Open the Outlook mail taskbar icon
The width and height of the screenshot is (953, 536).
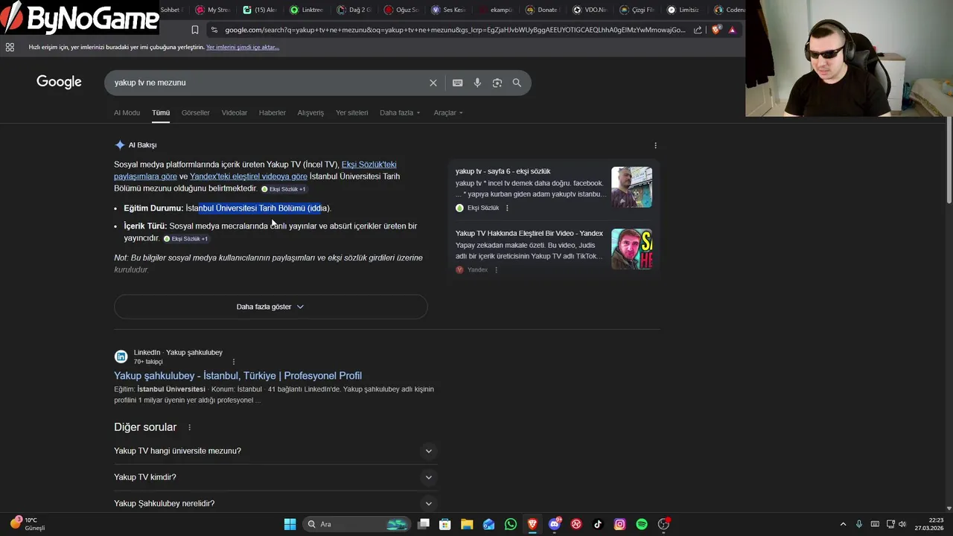[488, 524]
